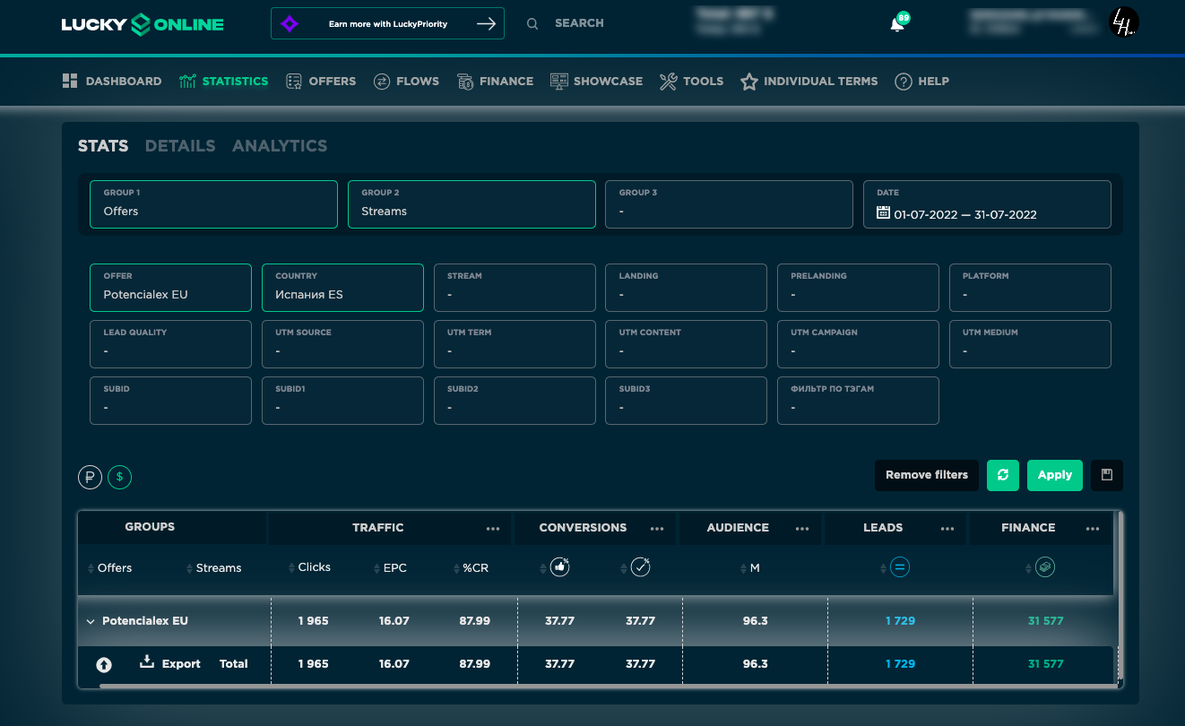Screen dimensions: 1185x726
Task: Click the scroll-to-top arrow icon
Action: point(104,664)
